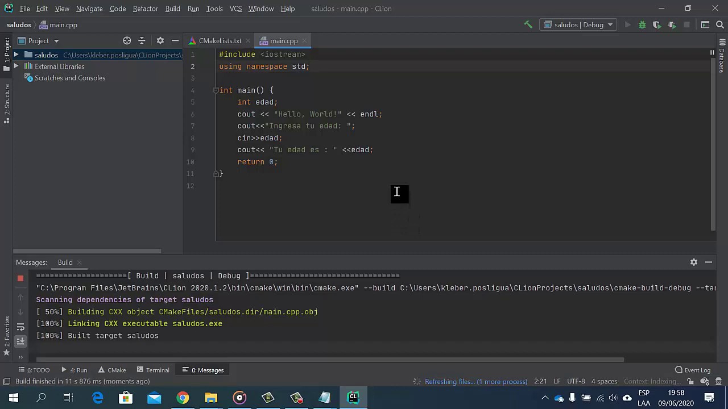Collapse all in the Project panel
Viewport: 728px width, 409px height.
tap(142, 41)
